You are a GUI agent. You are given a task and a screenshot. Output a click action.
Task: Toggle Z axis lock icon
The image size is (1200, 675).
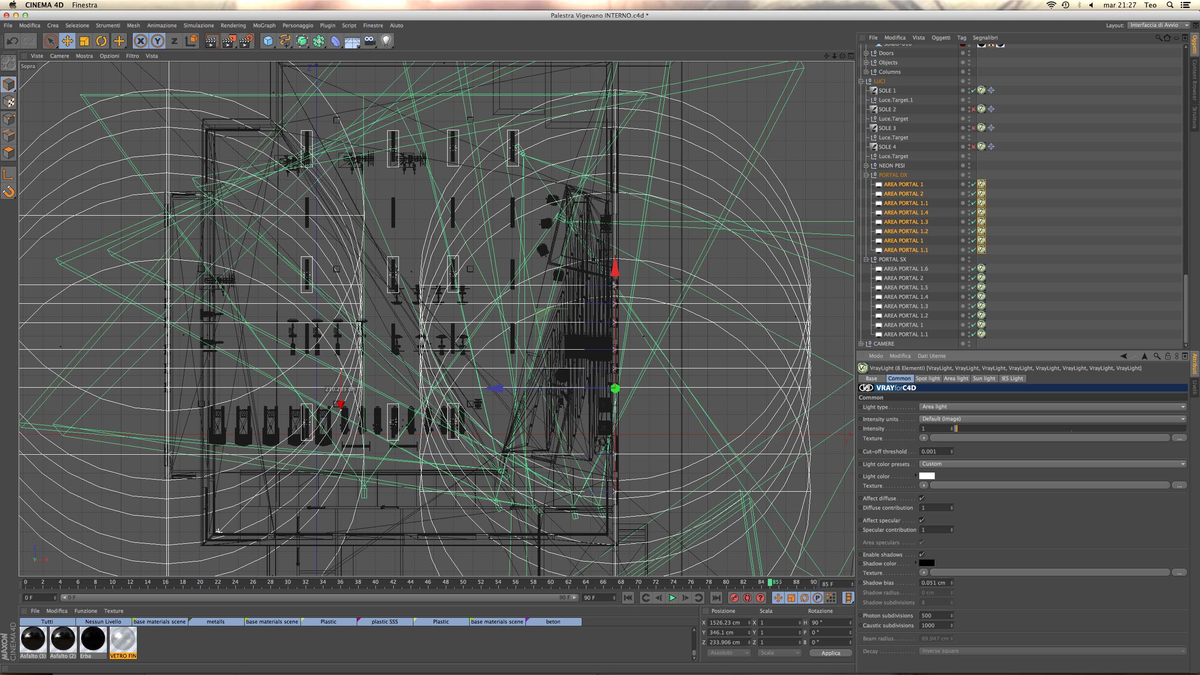coord(174,41)
